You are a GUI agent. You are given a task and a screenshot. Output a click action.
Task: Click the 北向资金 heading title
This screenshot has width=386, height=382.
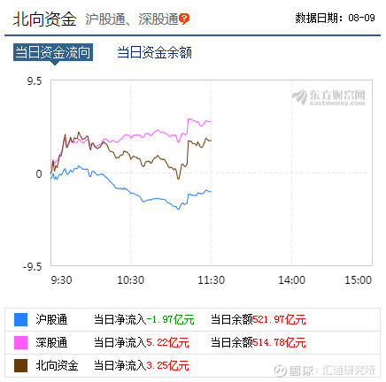tap(44, 19)
